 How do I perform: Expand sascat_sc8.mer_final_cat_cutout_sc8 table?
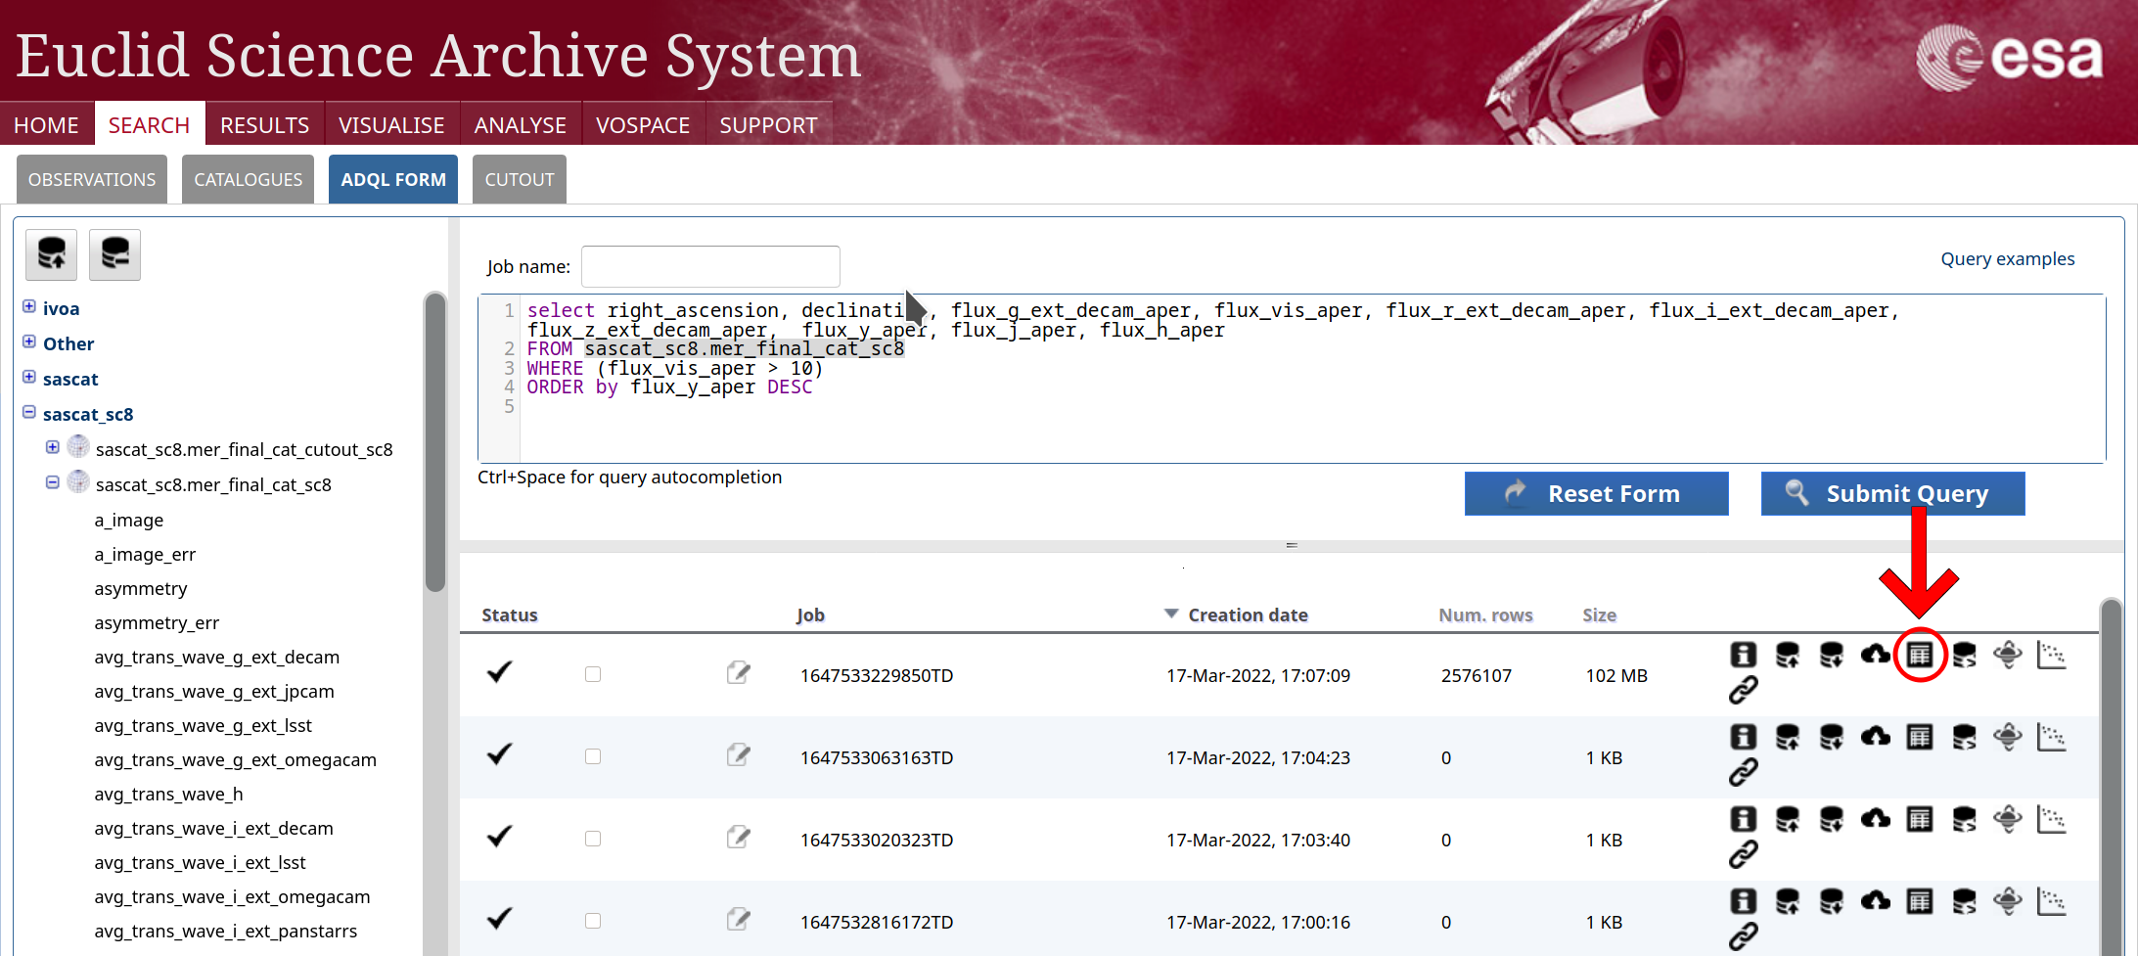coord(53,447)
